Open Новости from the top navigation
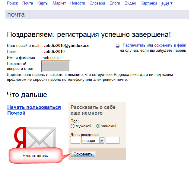194x170 pixels. (x=78, y=3)
